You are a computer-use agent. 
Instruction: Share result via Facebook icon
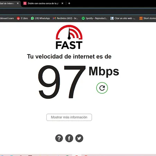point(69,138)
